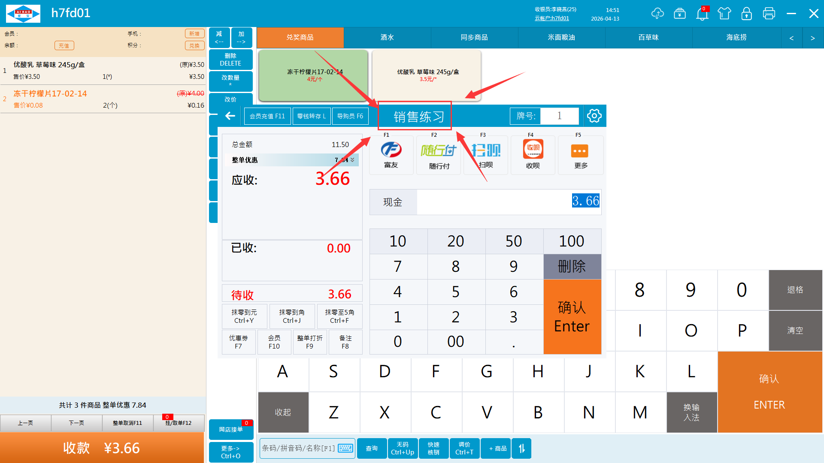Image resolution: width=824 pixels, height=463 pixels.
Task: Click 抹零到元 rounding button
Action: point(244,316)
